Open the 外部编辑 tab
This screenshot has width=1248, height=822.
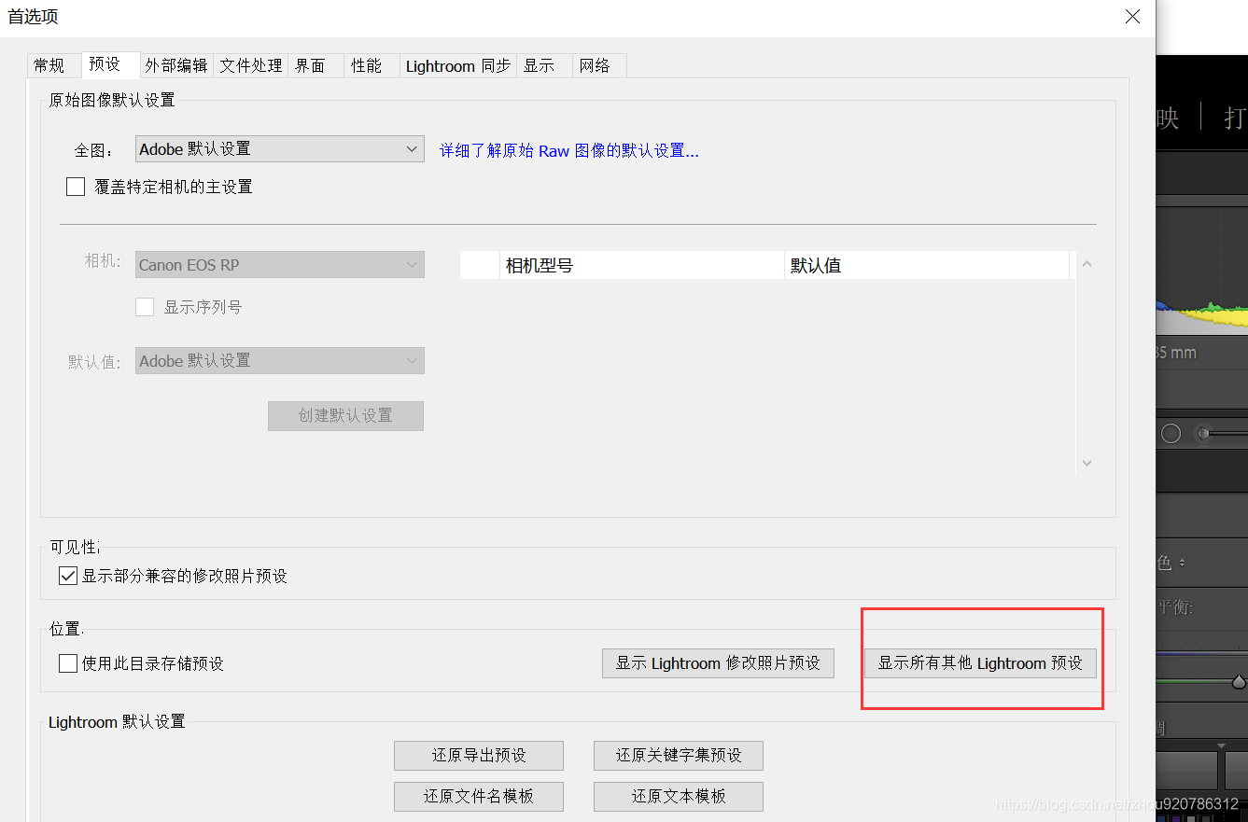pyautogui.click(x=176, y=65)
